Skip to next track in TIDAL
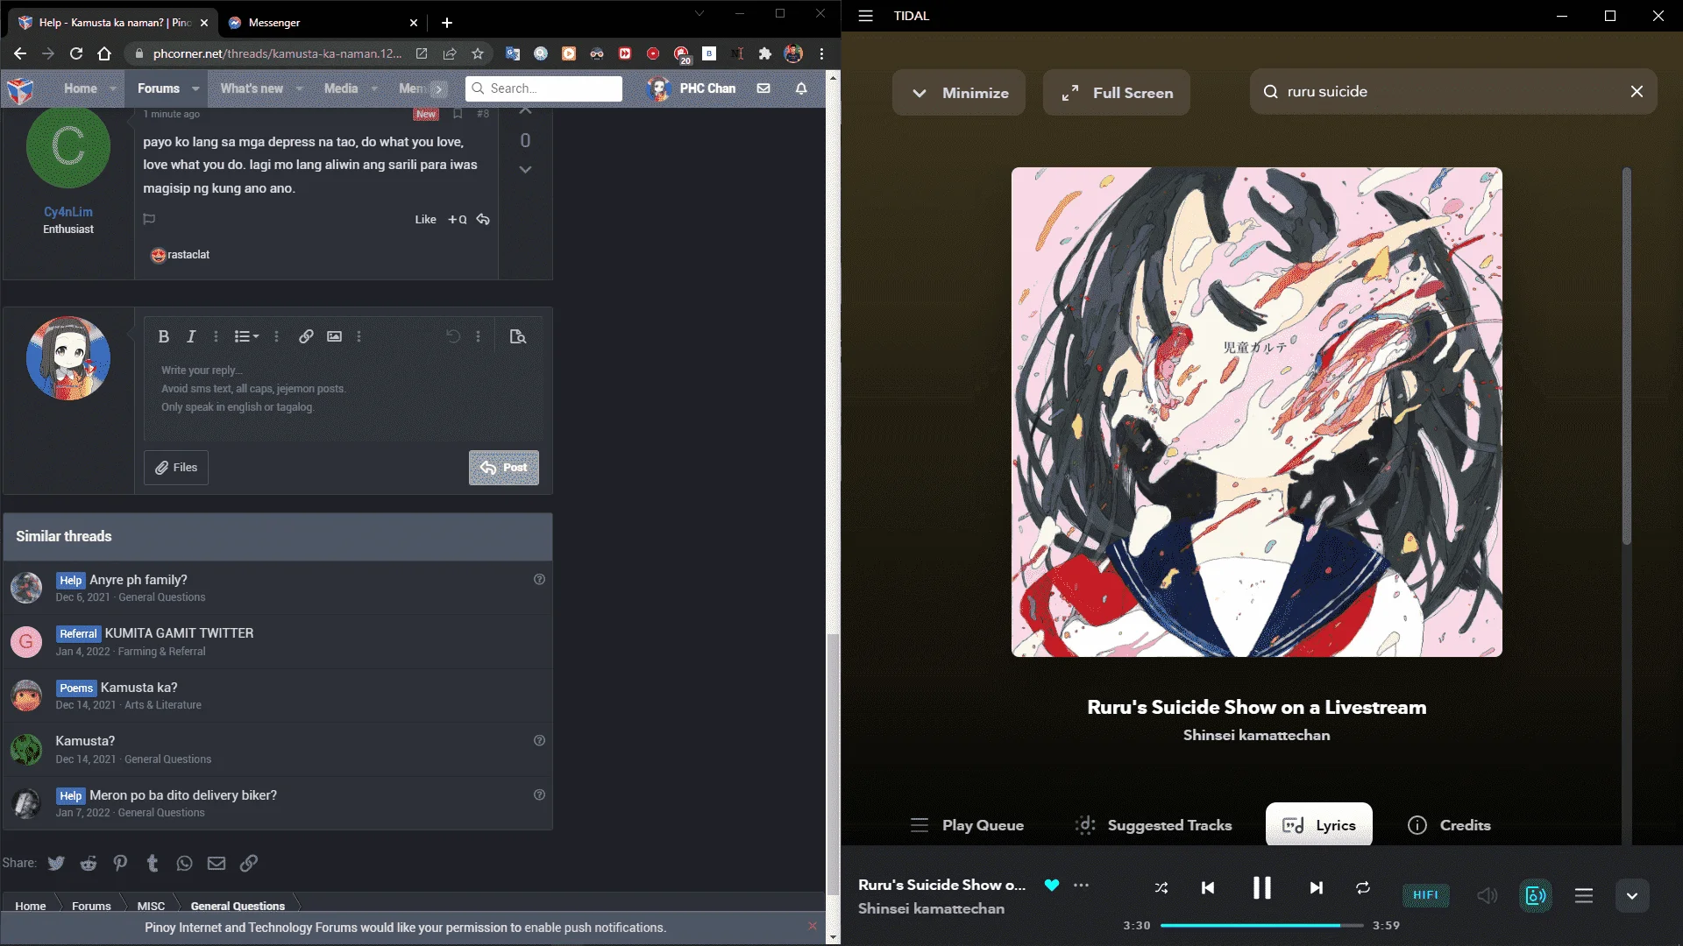 pyautogui.click(x=1316, y=888)
